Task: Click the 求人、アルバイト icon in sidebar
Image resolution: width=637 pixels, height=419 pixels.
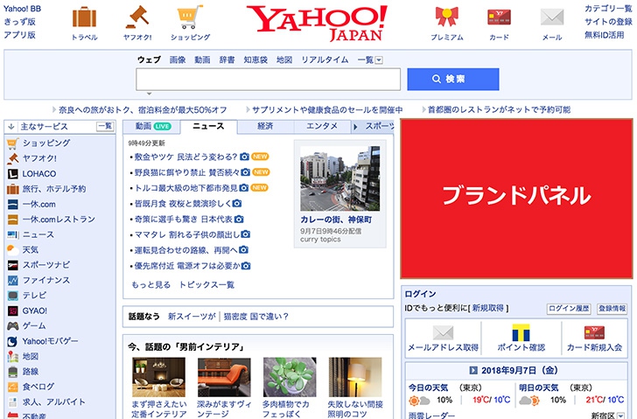Action: (12, 402)
